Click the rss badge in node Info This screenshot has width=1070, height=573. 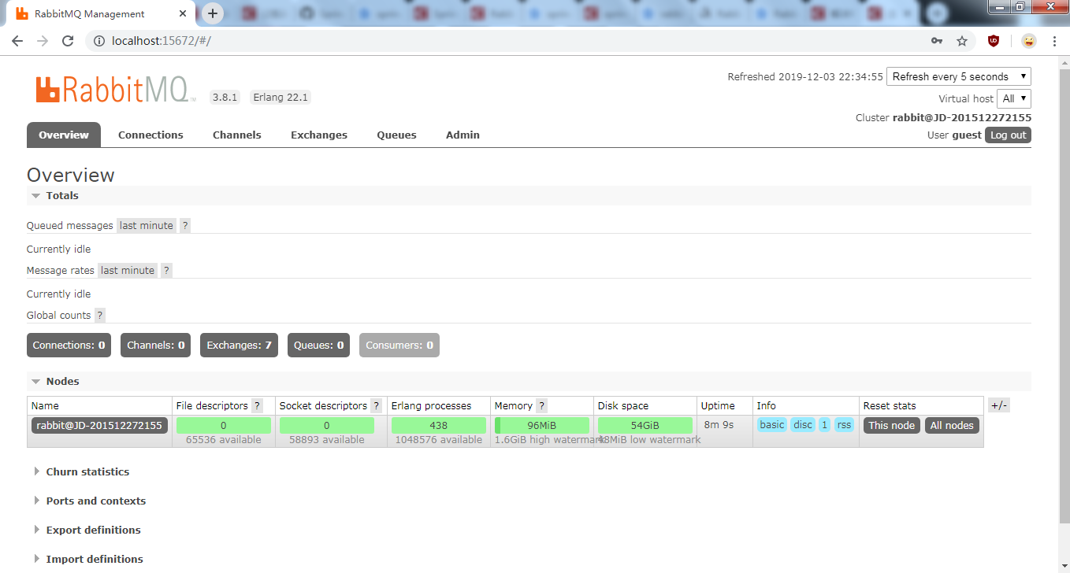pyautogui.click(x=844, y=424)
